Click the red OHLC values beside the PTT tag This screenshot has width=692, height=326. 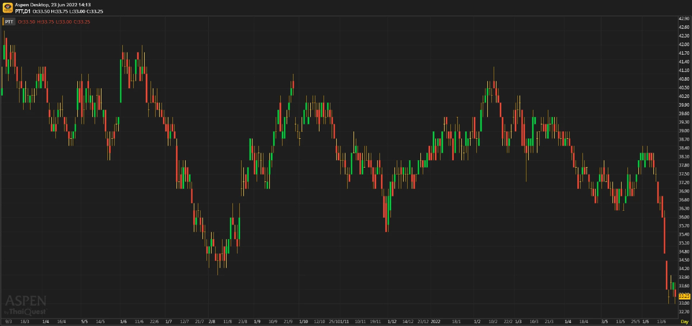(54, 22)
